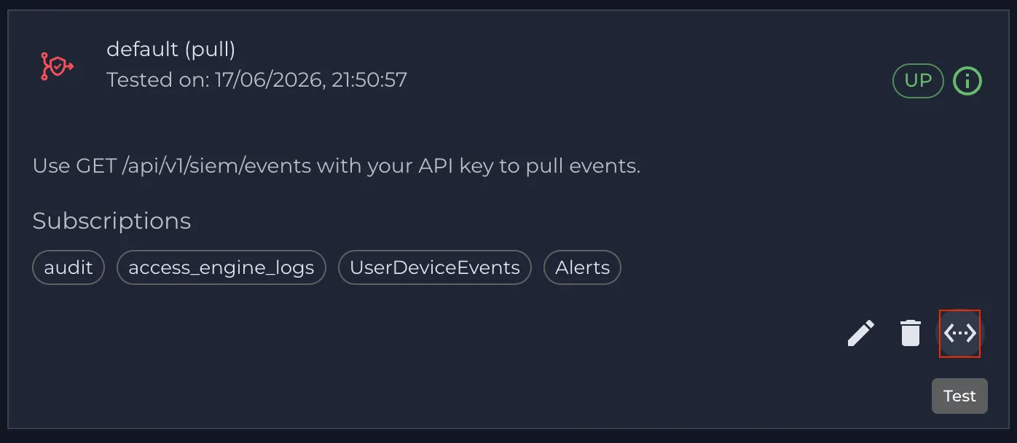Click the "Tested on:" label

click(157, 79)
